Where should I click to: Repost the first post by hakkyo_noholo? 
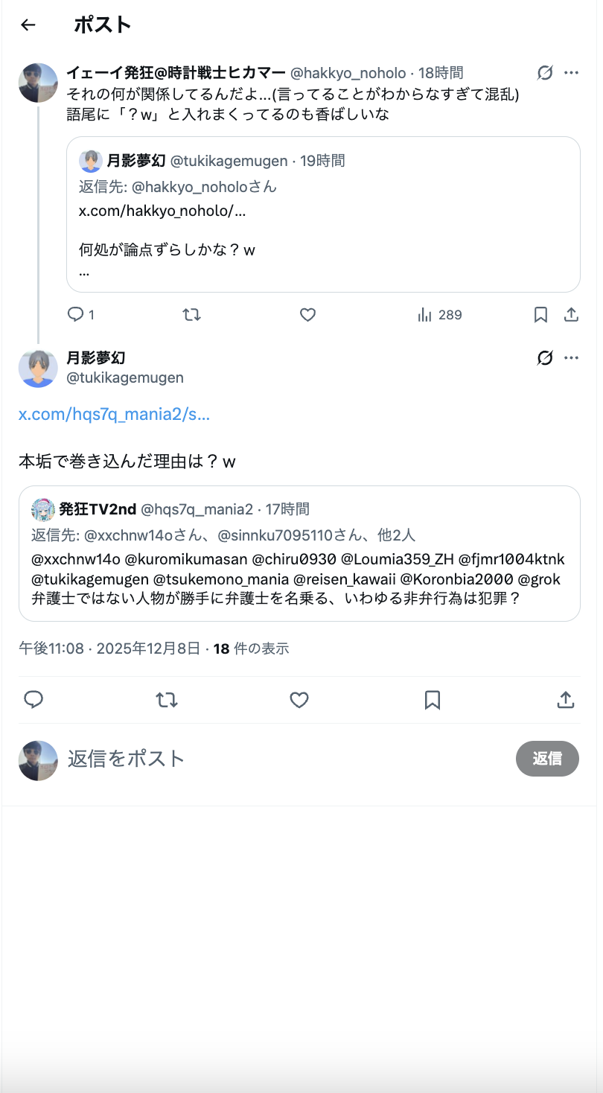pyautogui.click(x=191, y=315)
